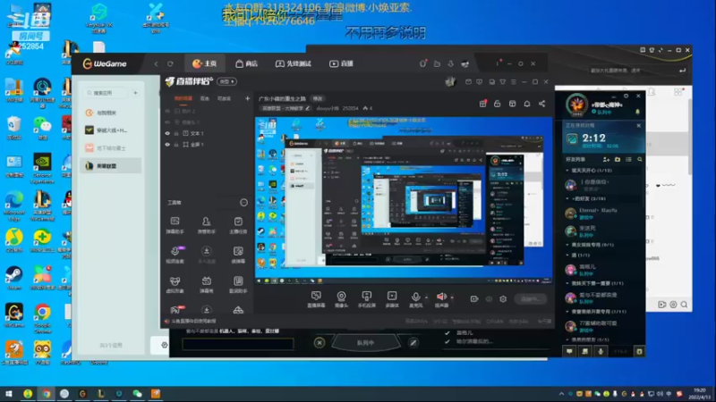Open the 虚拟形象 tool in the toolbox
Viewport: 716px width, 402px height.
pyautogui.click(x=175, y=284)
